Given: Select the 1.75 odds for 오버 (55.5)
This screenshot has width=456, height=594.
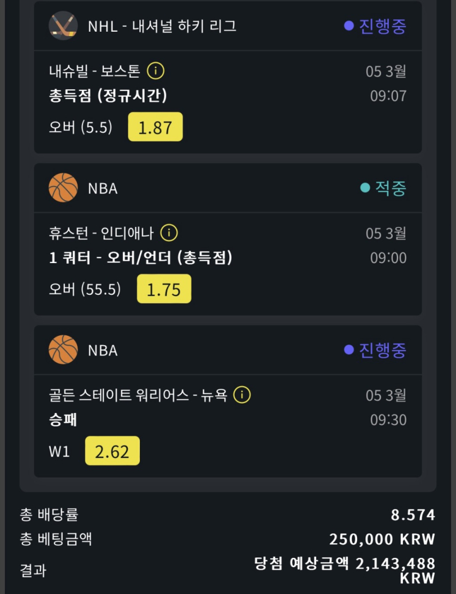Looking at the screenshot, I should point(164,289).
